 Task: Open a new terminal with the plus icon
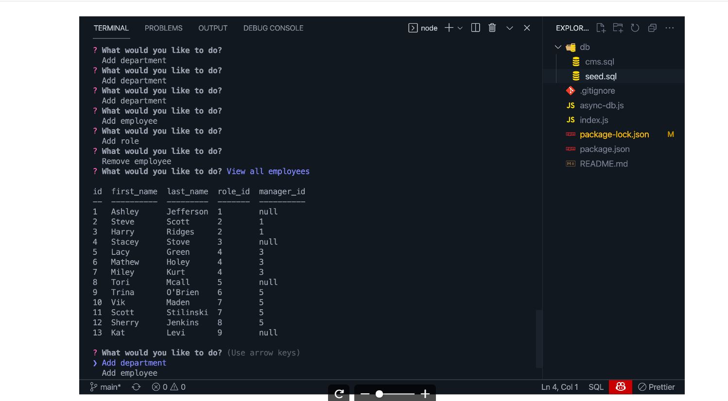click(x=448, y=28)
